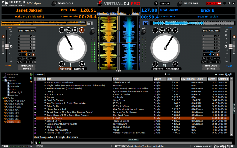
Task: Switch to the SAMPLER tab
Action: click(x=79, y=69)
